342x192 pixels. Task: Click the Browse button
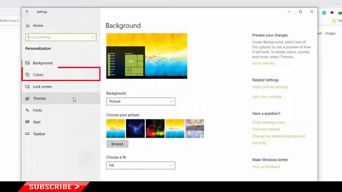[118, 144]
